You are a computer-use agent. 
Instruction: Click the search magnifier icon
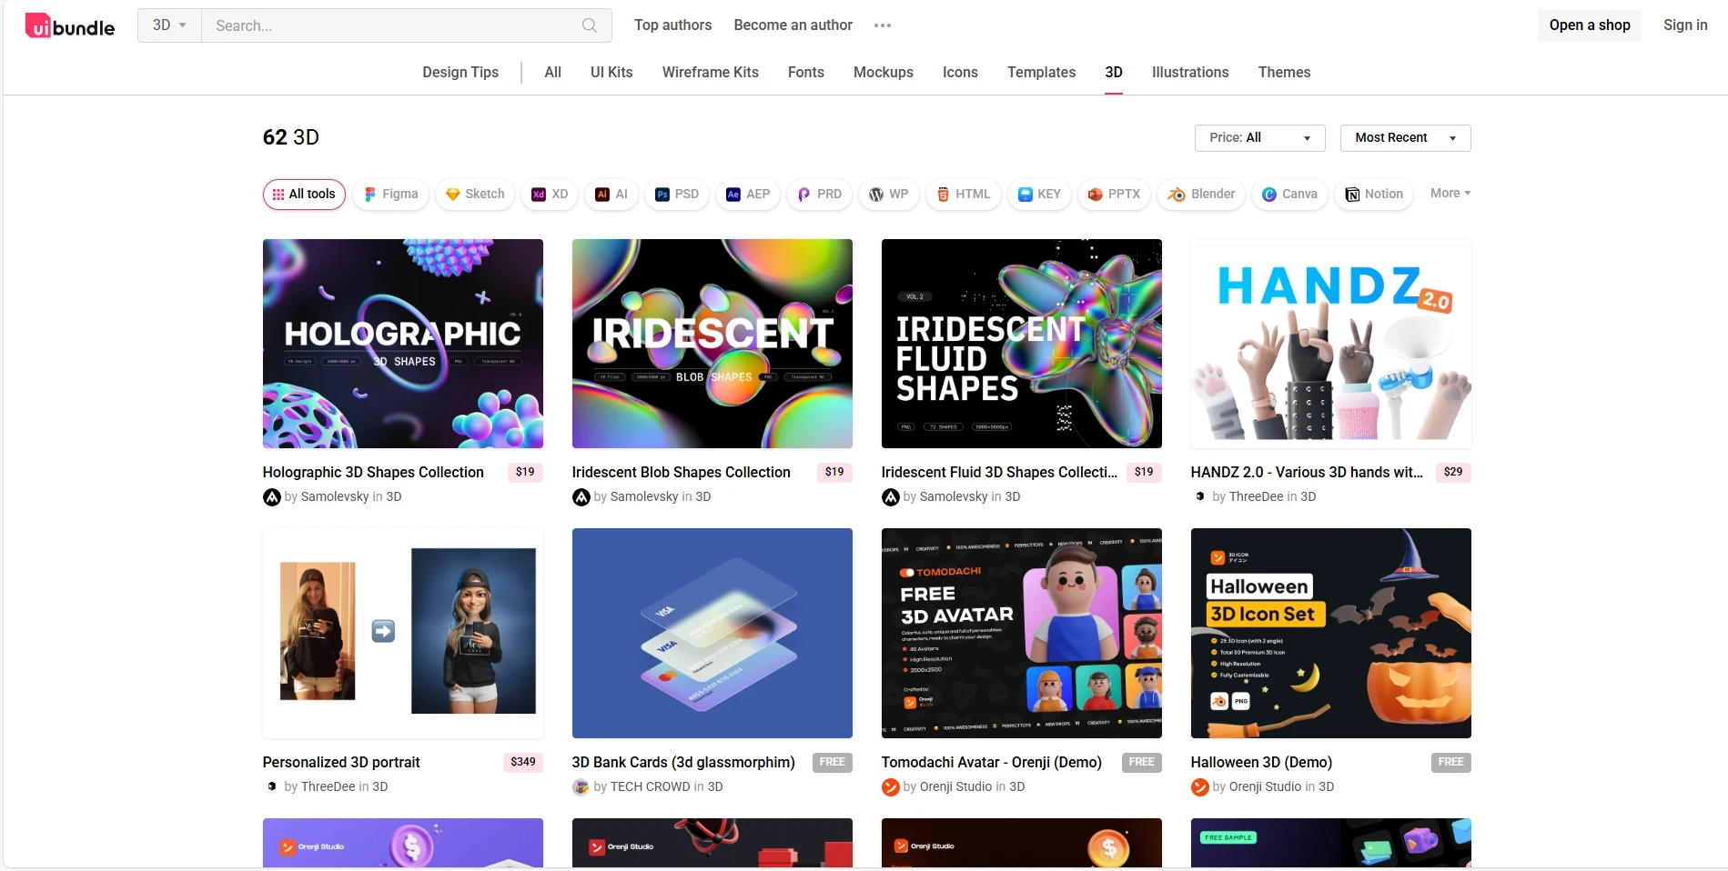tap(590, 25)
